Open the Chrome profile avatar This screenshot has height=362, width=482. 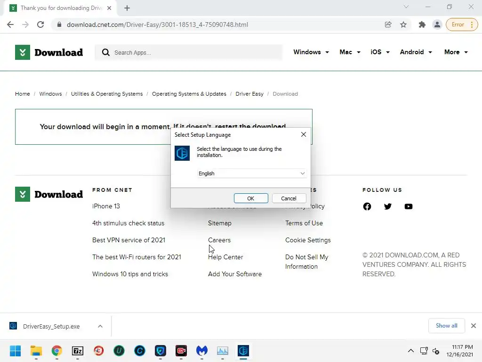[437, 25]
